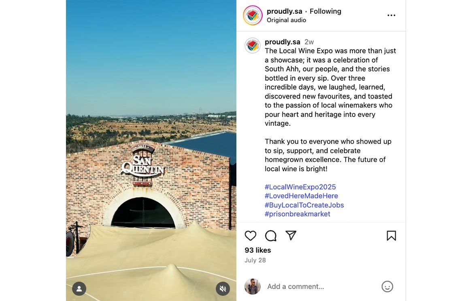Open proudly.sa username link in caption

pos(283,42)
